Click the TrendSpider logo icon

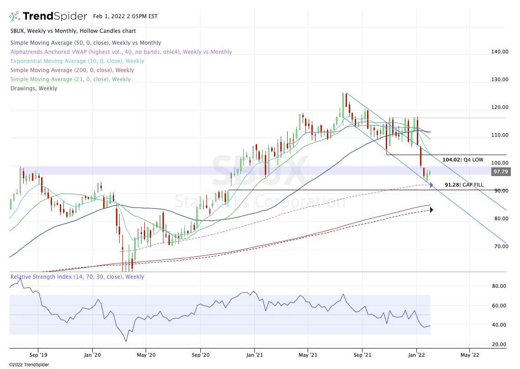14,16
